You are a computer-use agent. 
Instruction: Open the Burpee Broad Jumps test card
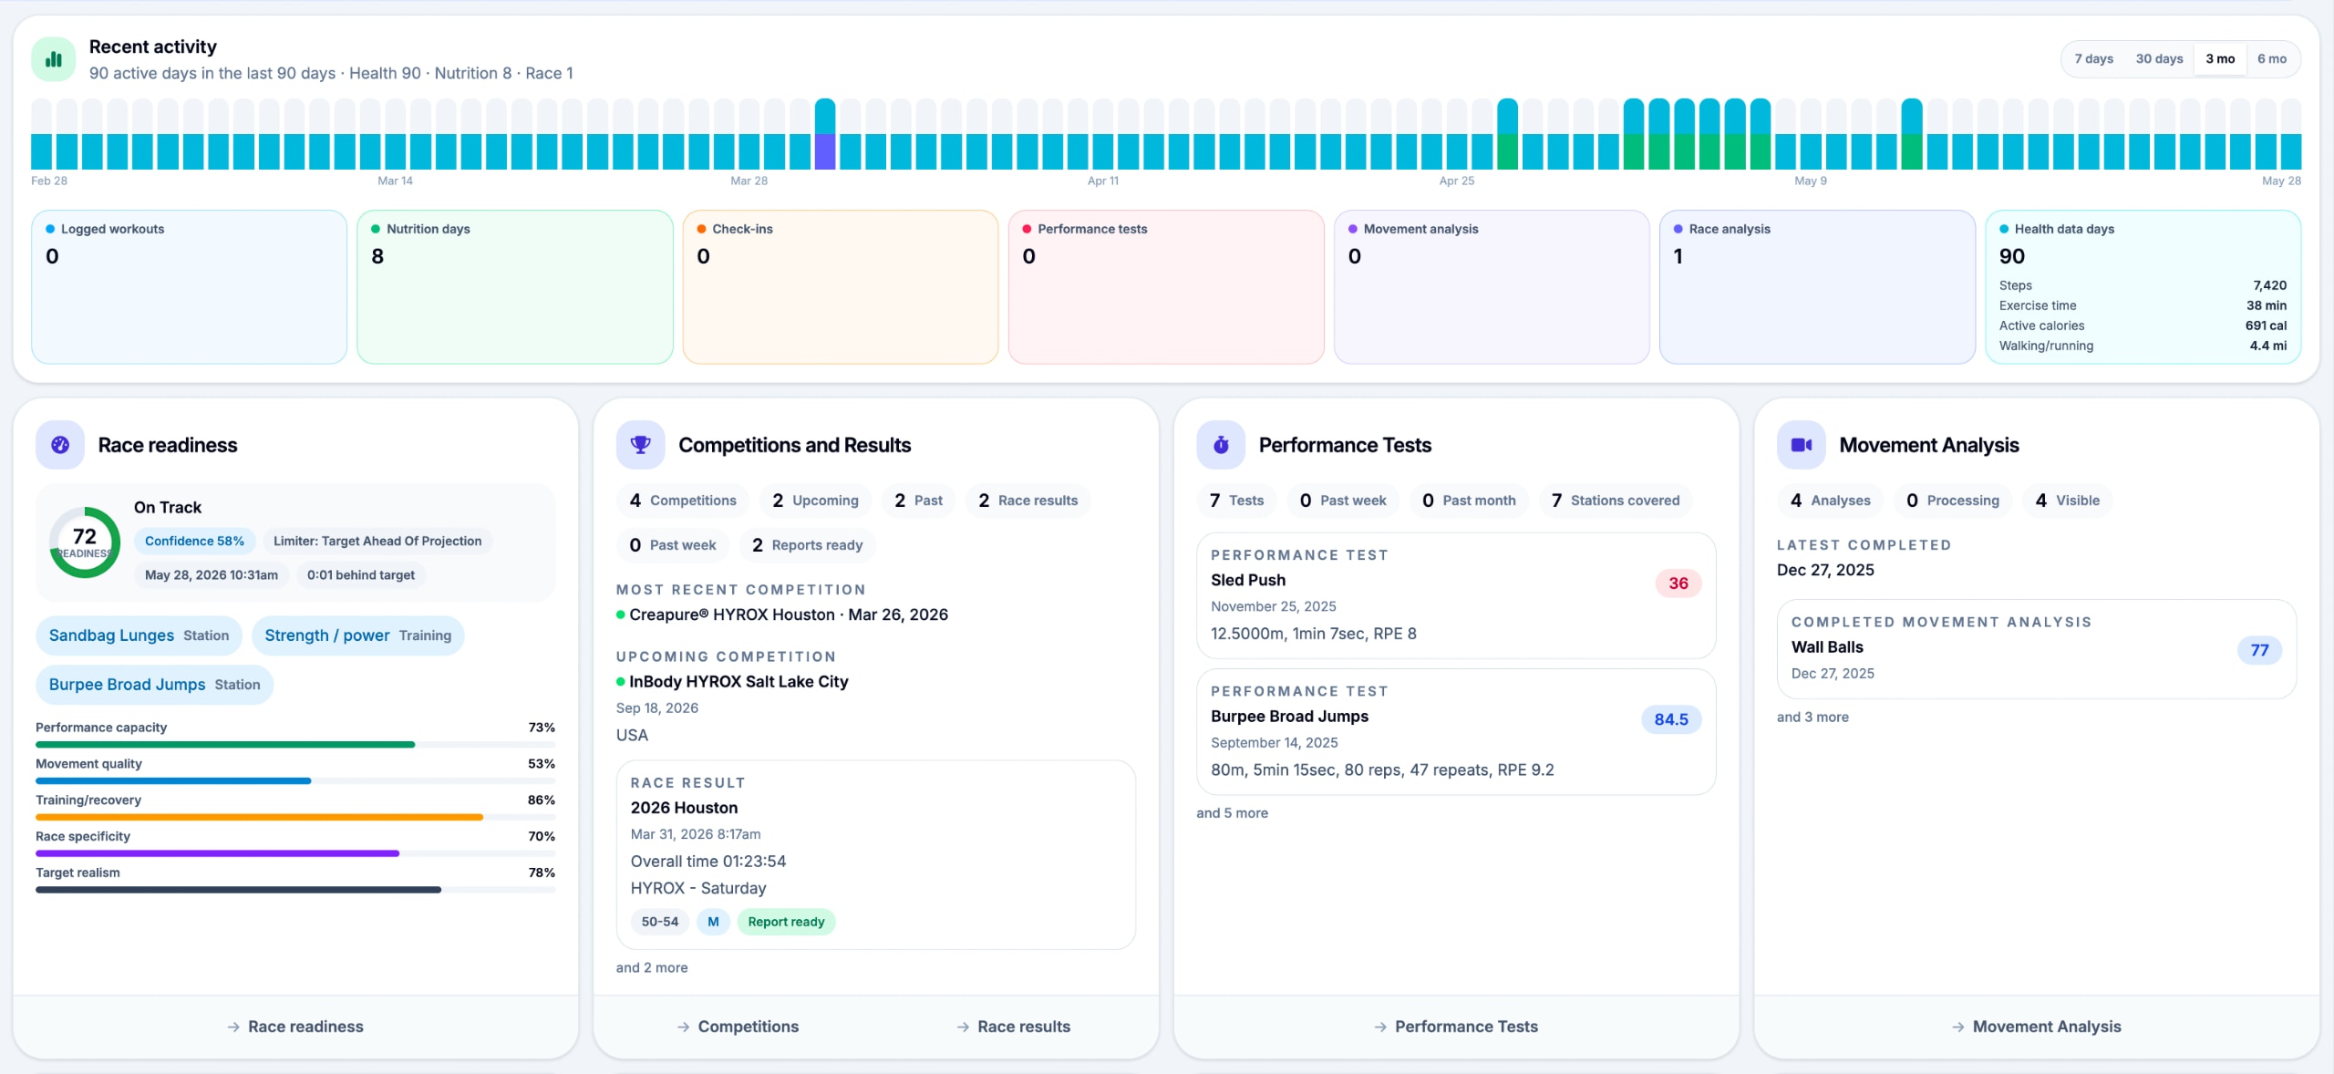point(1456,732)
